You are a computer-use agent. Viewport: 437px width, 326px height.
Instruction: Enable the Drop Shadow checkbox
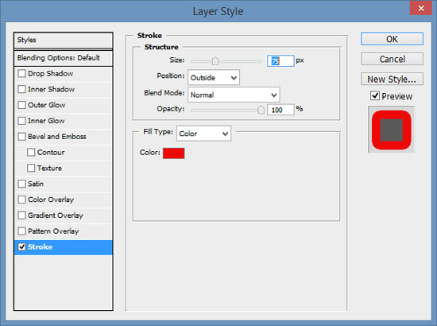[x=21, y=74]
